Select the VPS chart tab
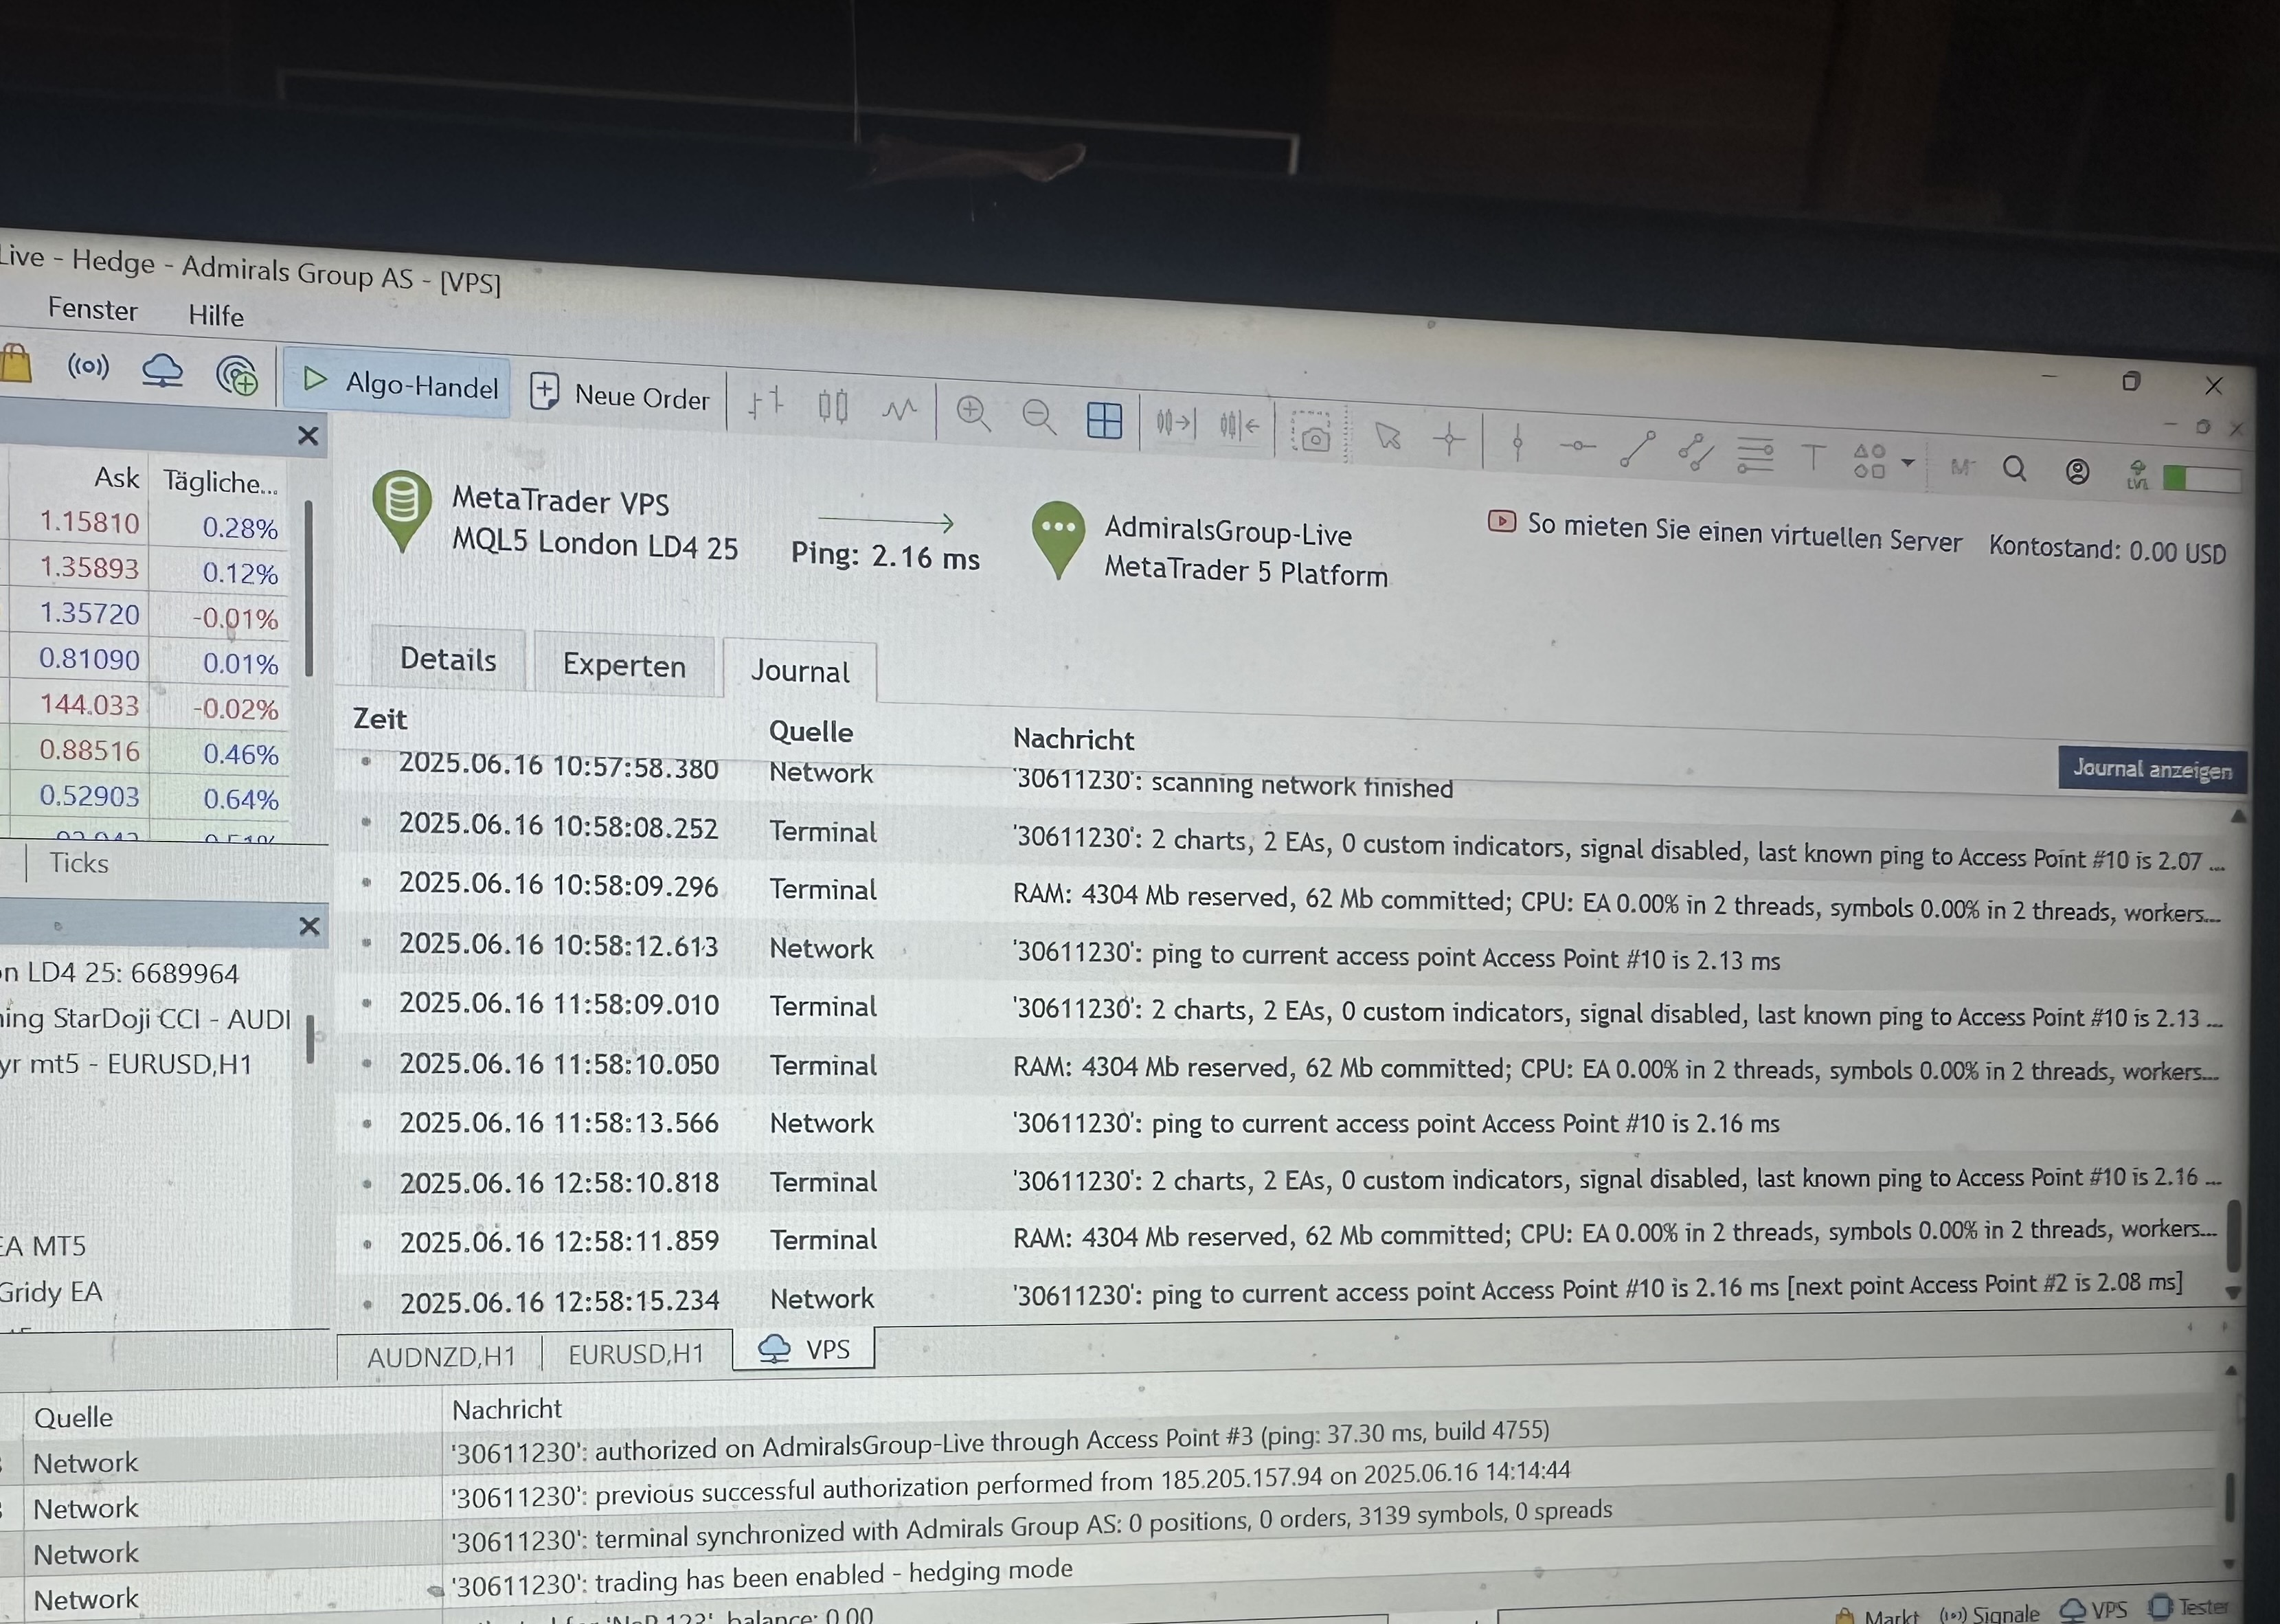The width and height of the screenshot is (2280, 1624). click(x=804, y=1349)
